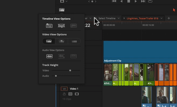Select waveform border audio view option
The height and width of the screenshot is (107, 177).
(73, 56)
